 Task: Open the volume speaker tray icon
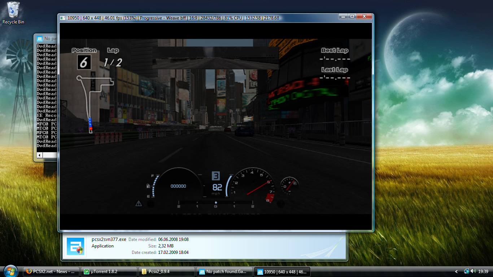(x=474, y=271)
